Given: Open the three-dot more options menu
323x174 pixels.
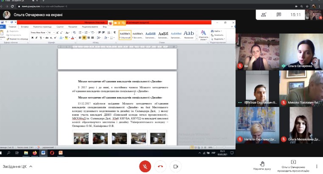Looking at the screenshot, I should pyautogui.click(x=317, y=166).
